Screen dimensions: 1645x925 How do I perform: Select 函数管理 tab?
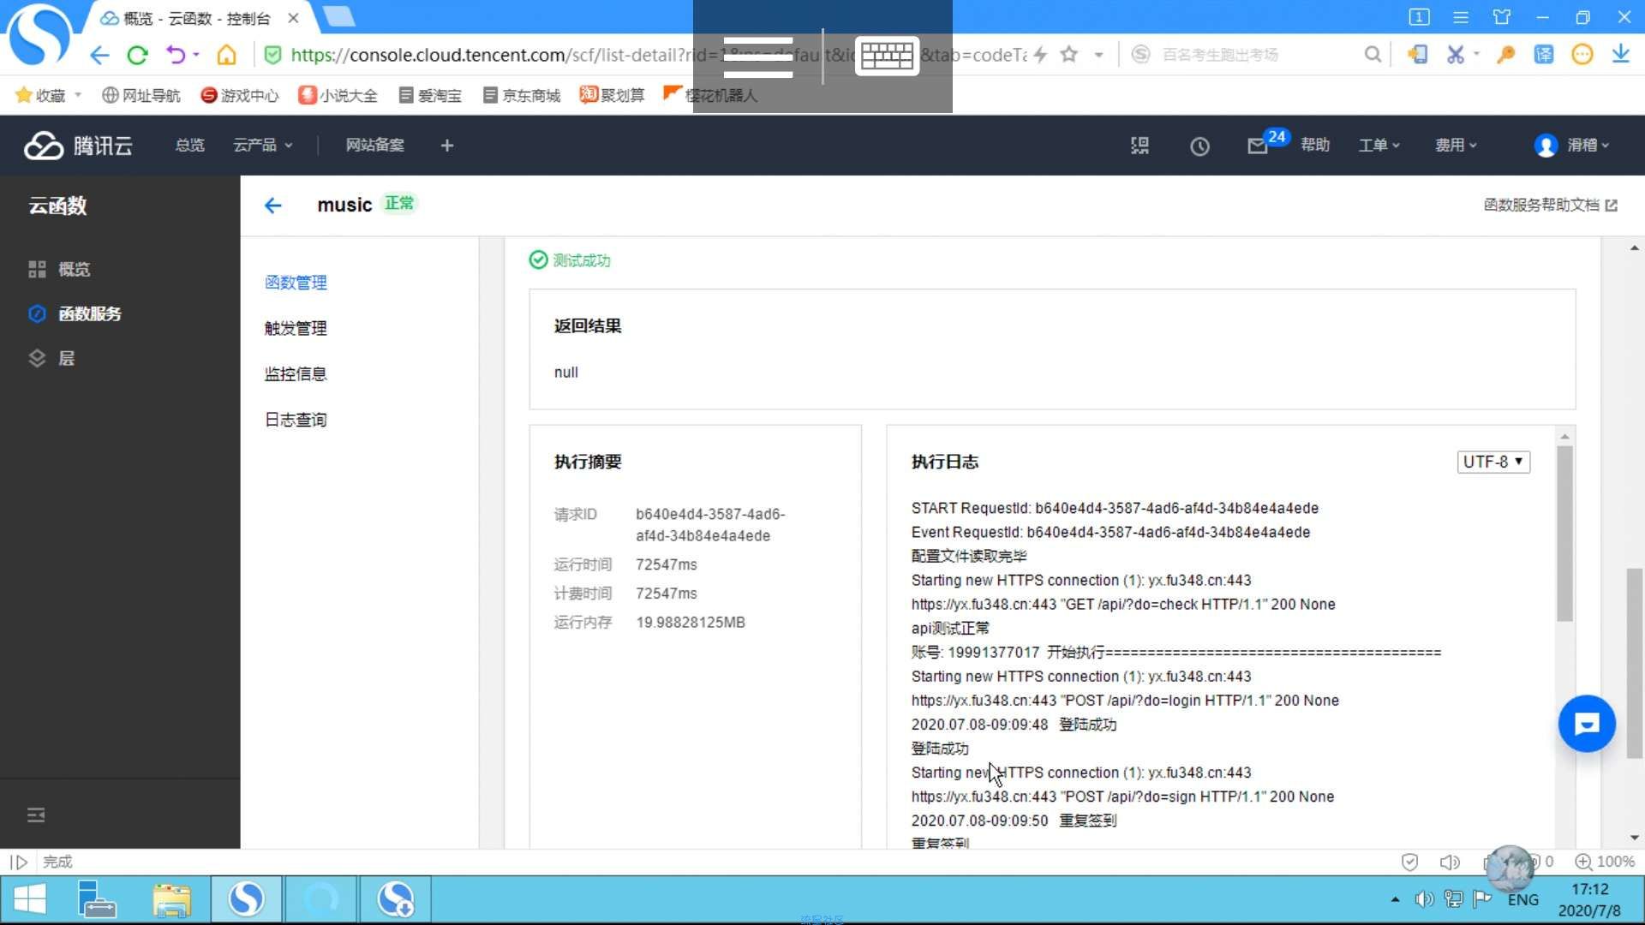296,283
